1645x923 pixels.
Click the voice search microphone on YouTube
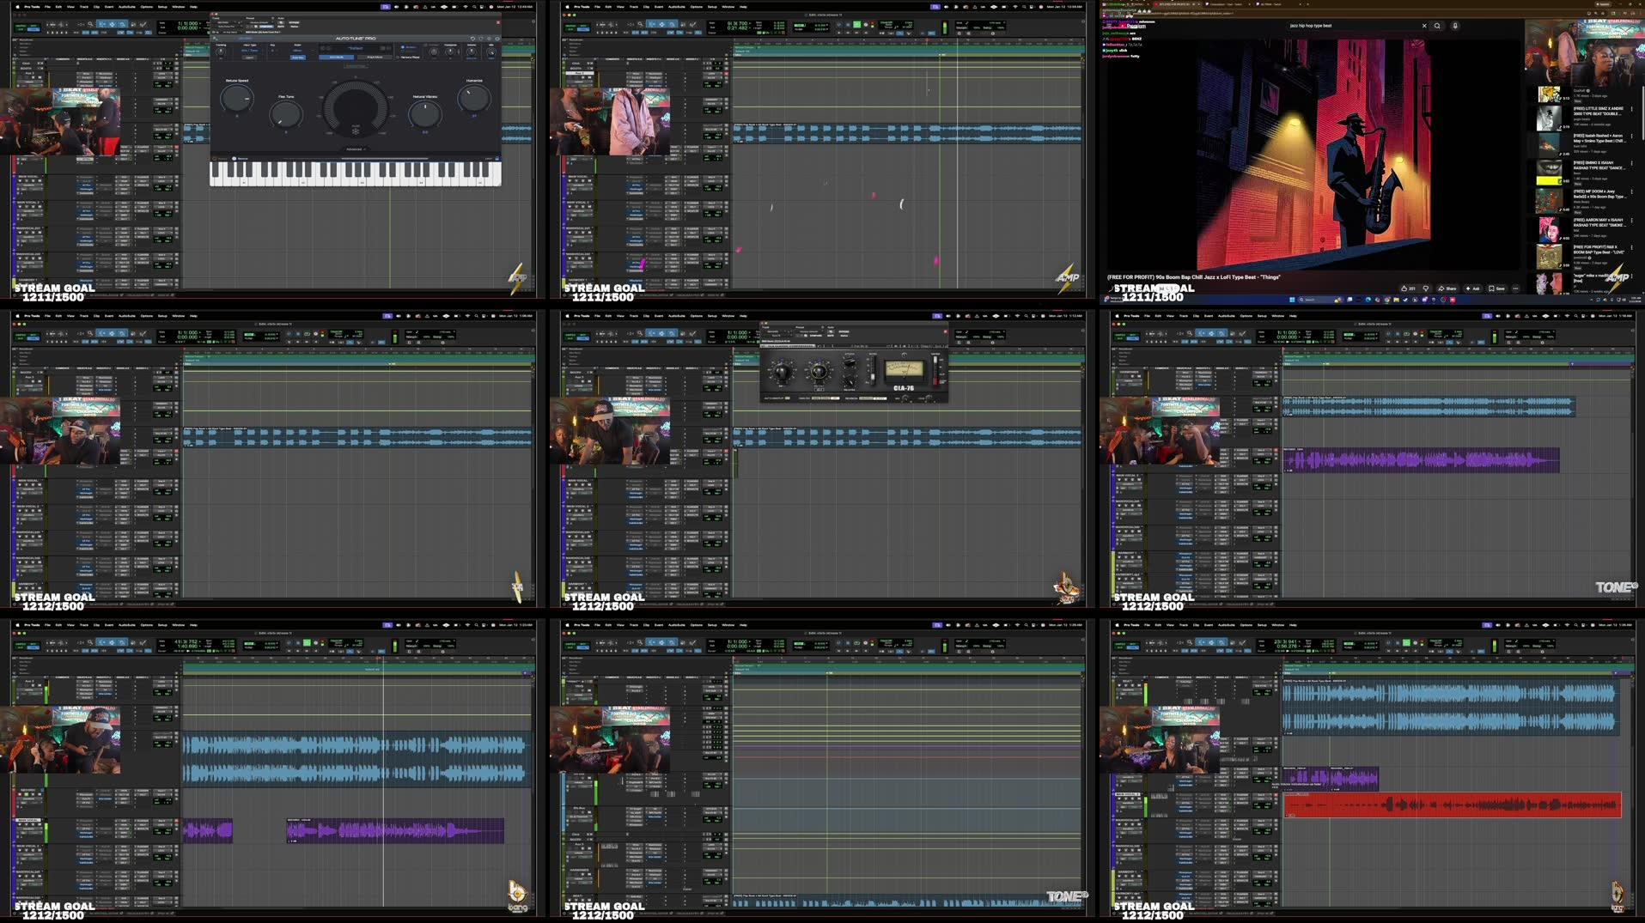1454,26
